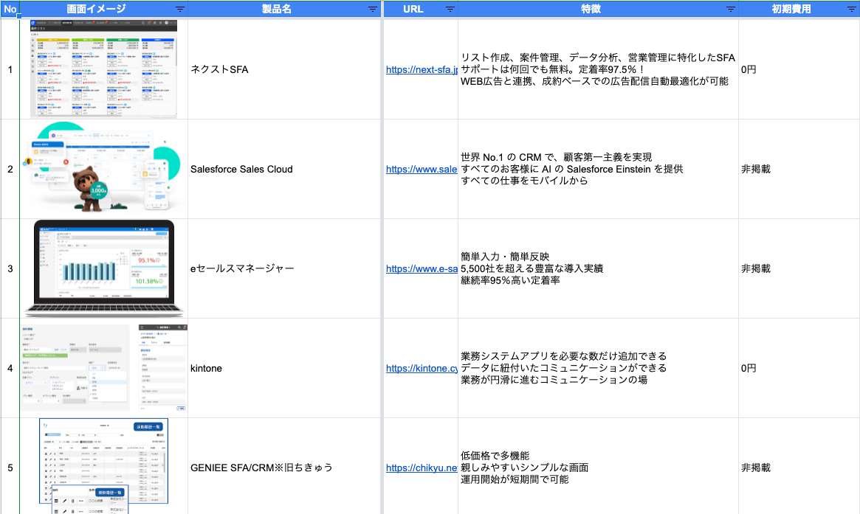Click the 初期費用 header label
This screenshot has width=860, height=514.
click(791, 10)
